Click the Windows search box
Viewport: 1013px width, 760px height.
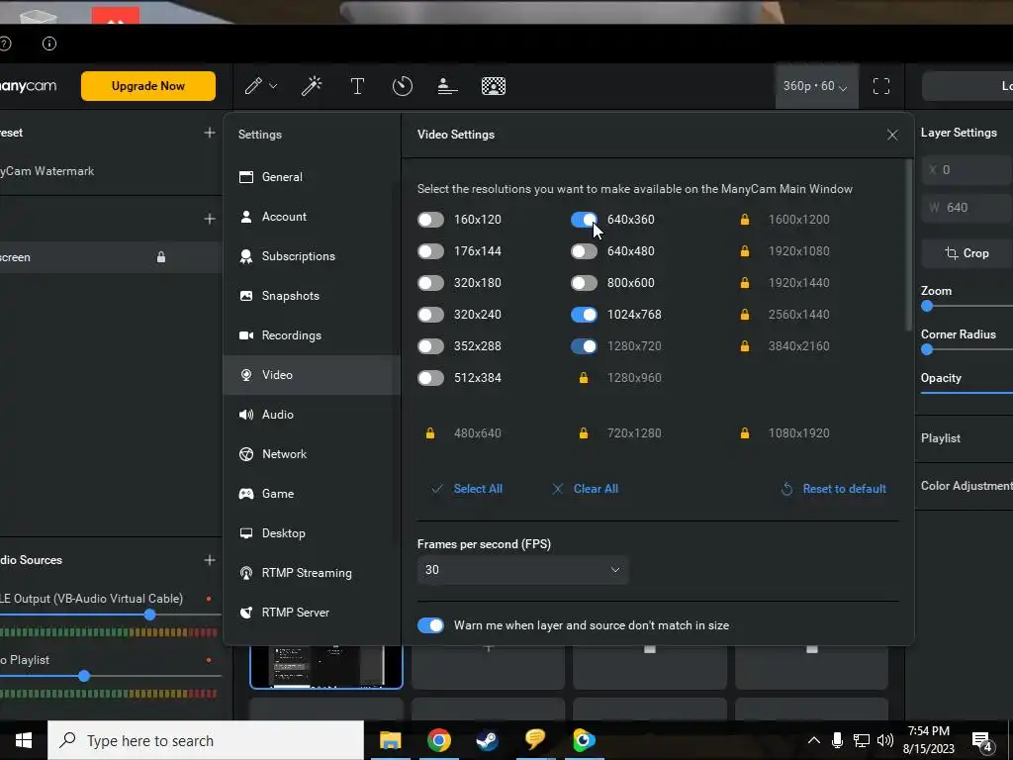[206, 740]
